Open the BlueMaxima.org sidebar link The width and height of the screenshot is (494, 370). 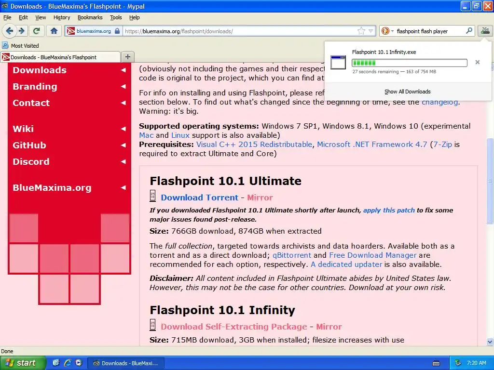point(52,187)
